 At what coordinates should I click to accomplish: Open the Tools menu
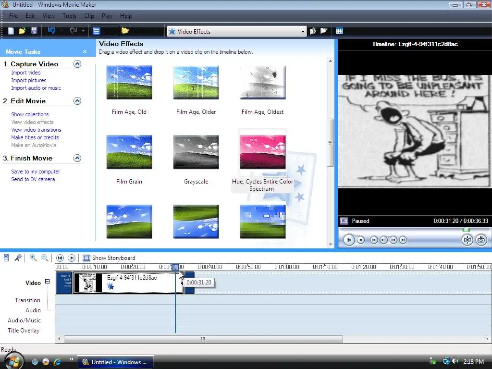69,16
